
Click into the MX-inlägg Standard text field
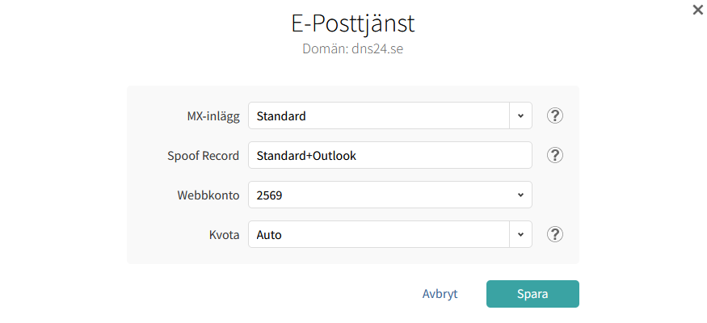[379, 115]
